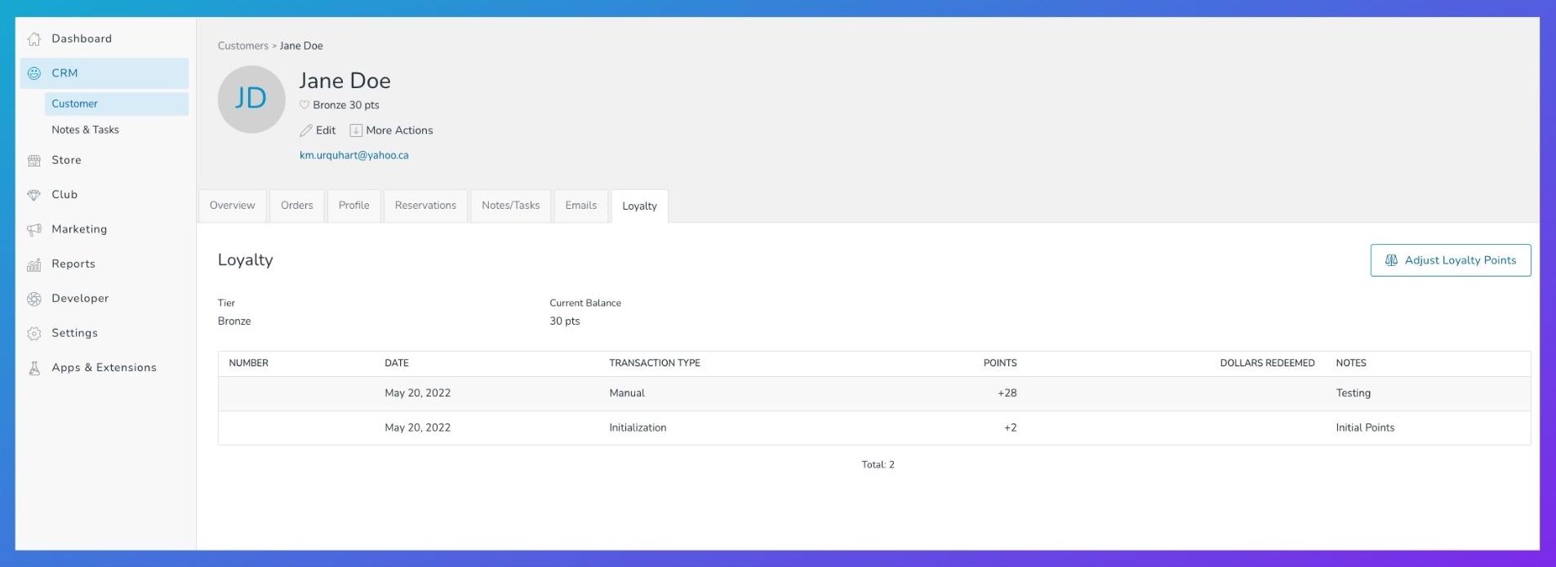Click the POINTS column header

1000,363
